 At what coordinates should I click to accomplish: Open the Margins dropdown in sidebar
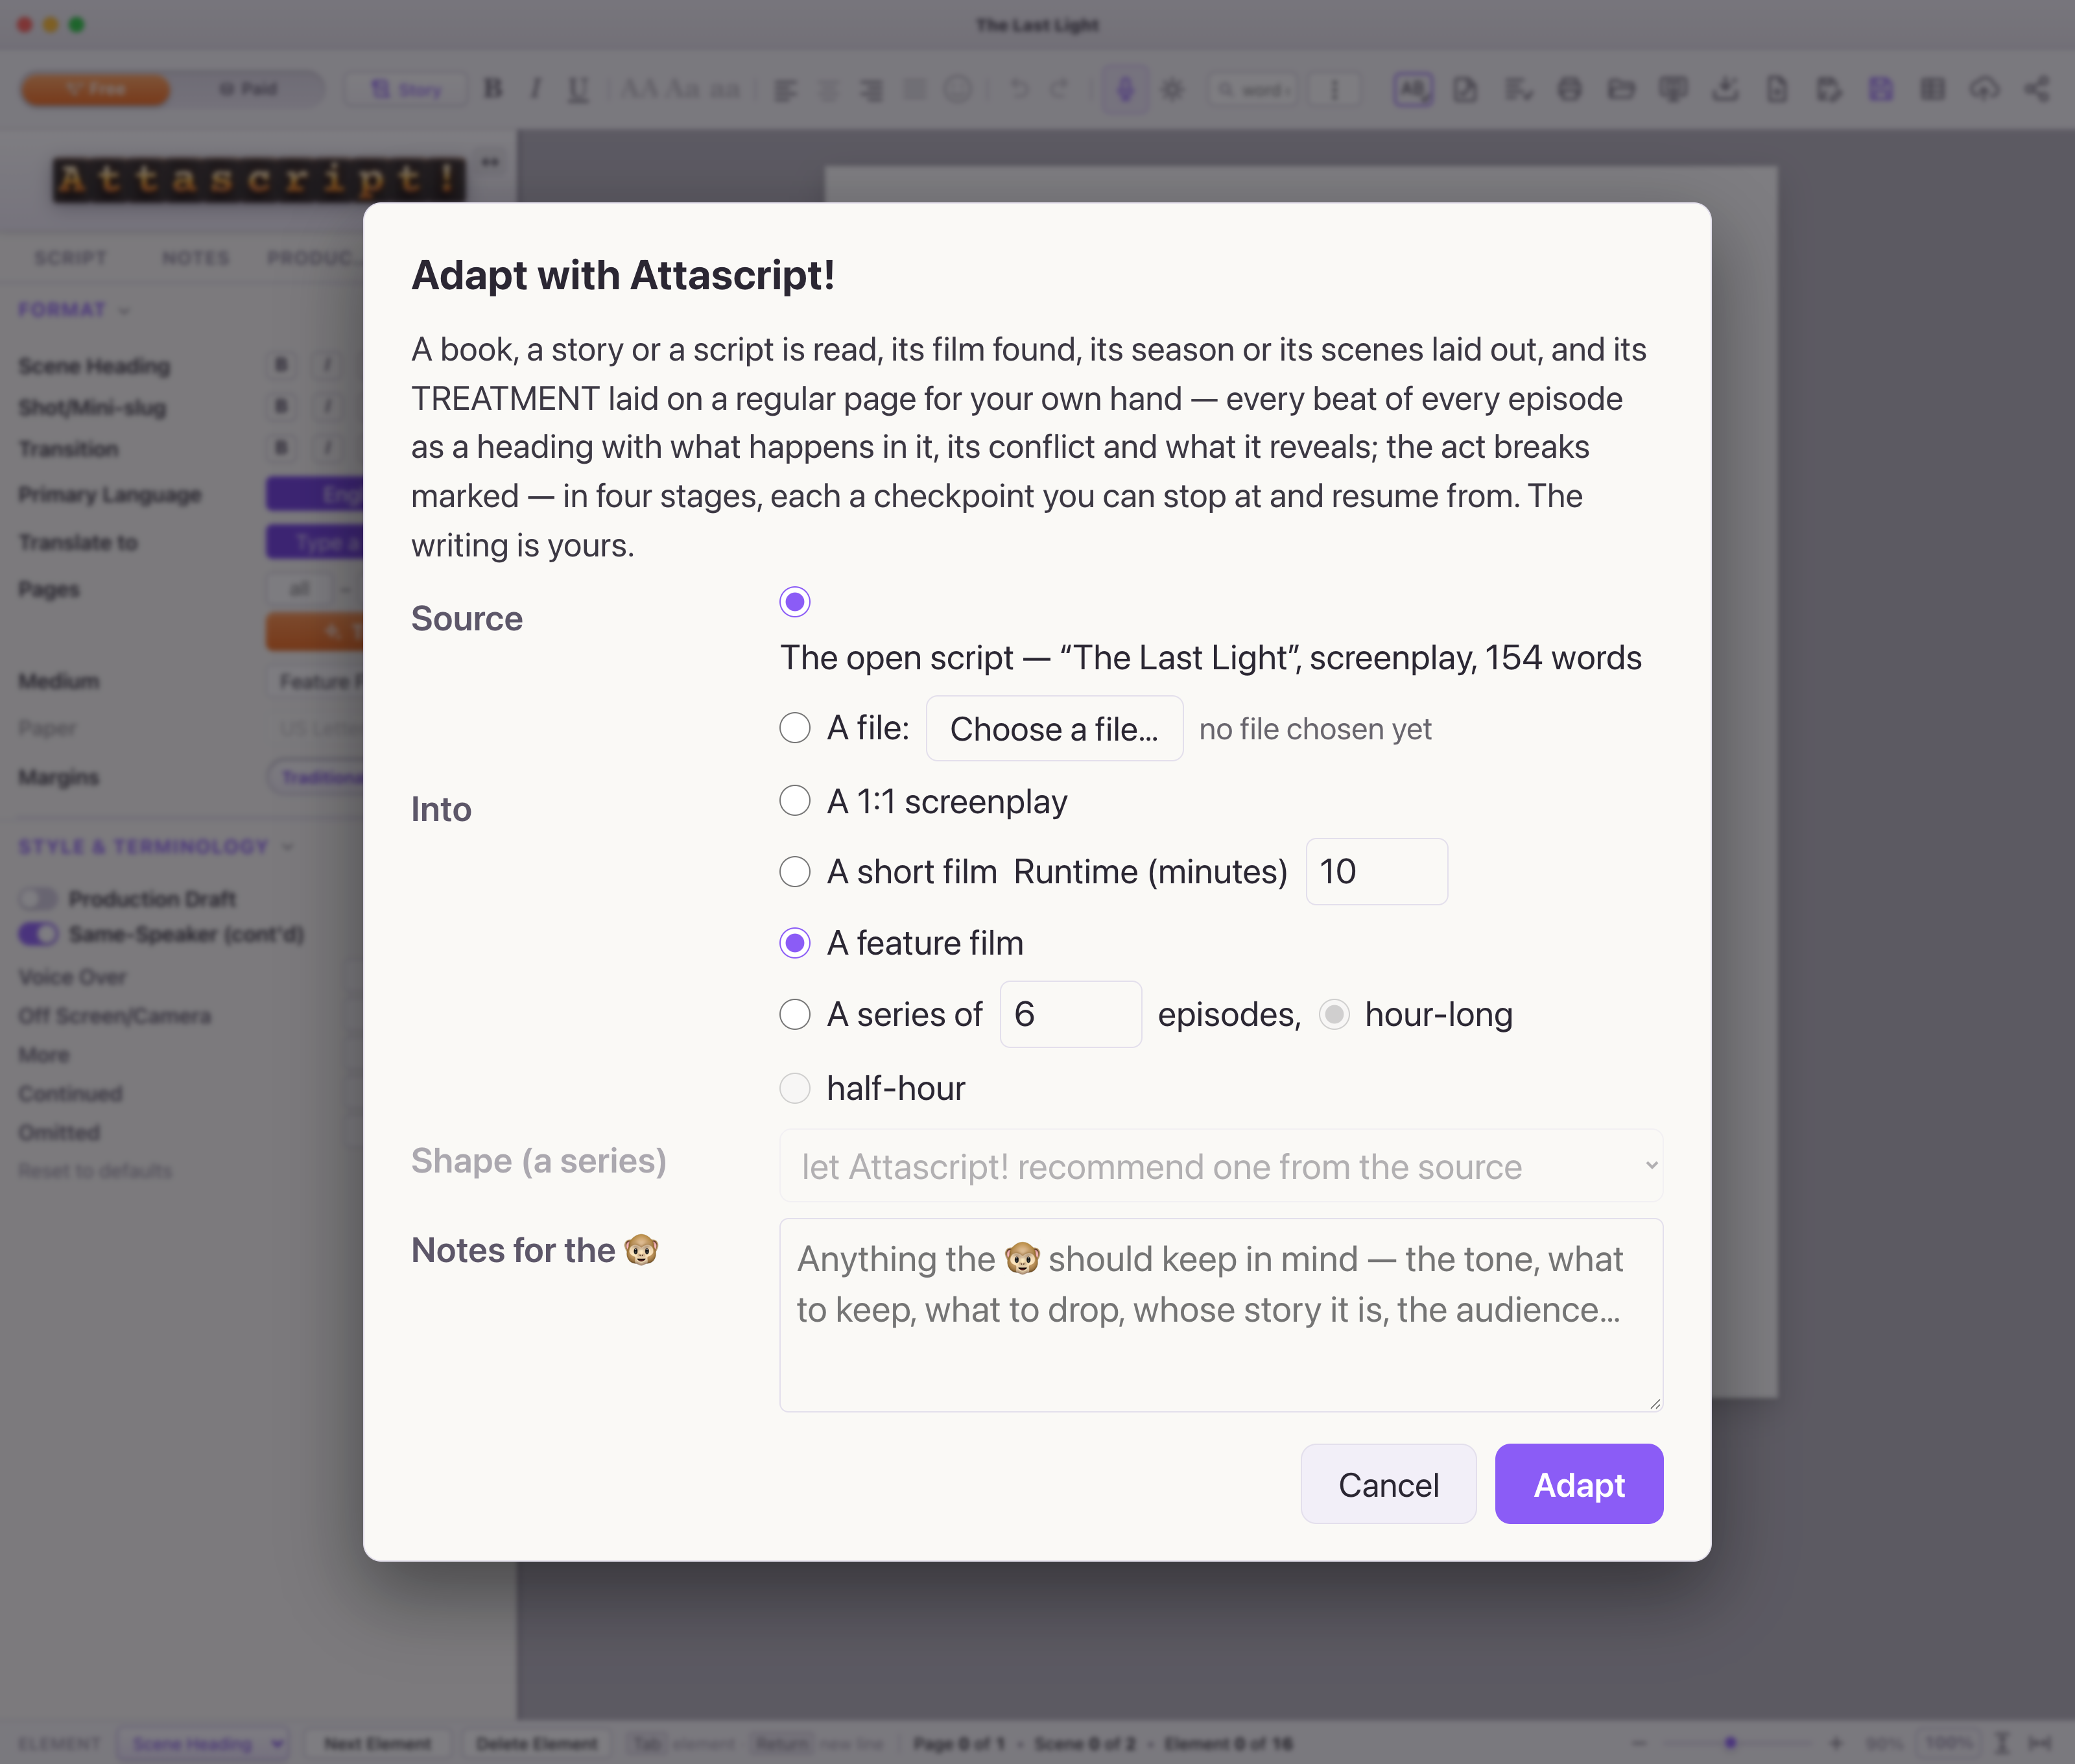(x=315, y=777)
